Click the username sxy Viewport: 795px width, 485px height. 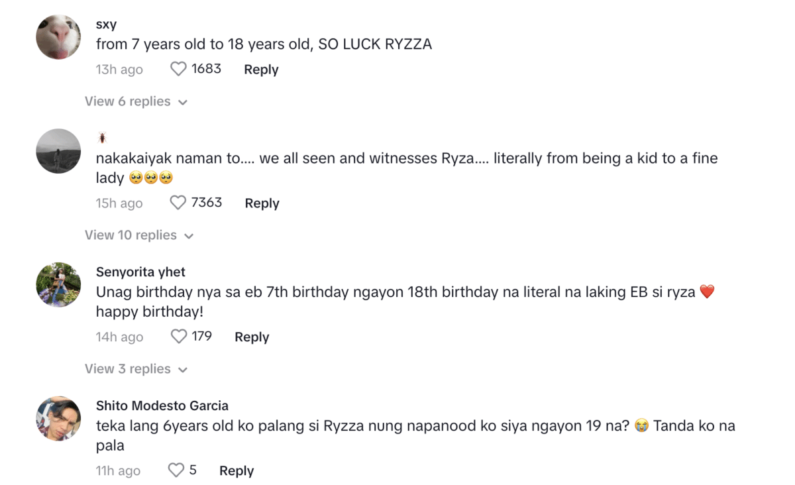[106, 24]
